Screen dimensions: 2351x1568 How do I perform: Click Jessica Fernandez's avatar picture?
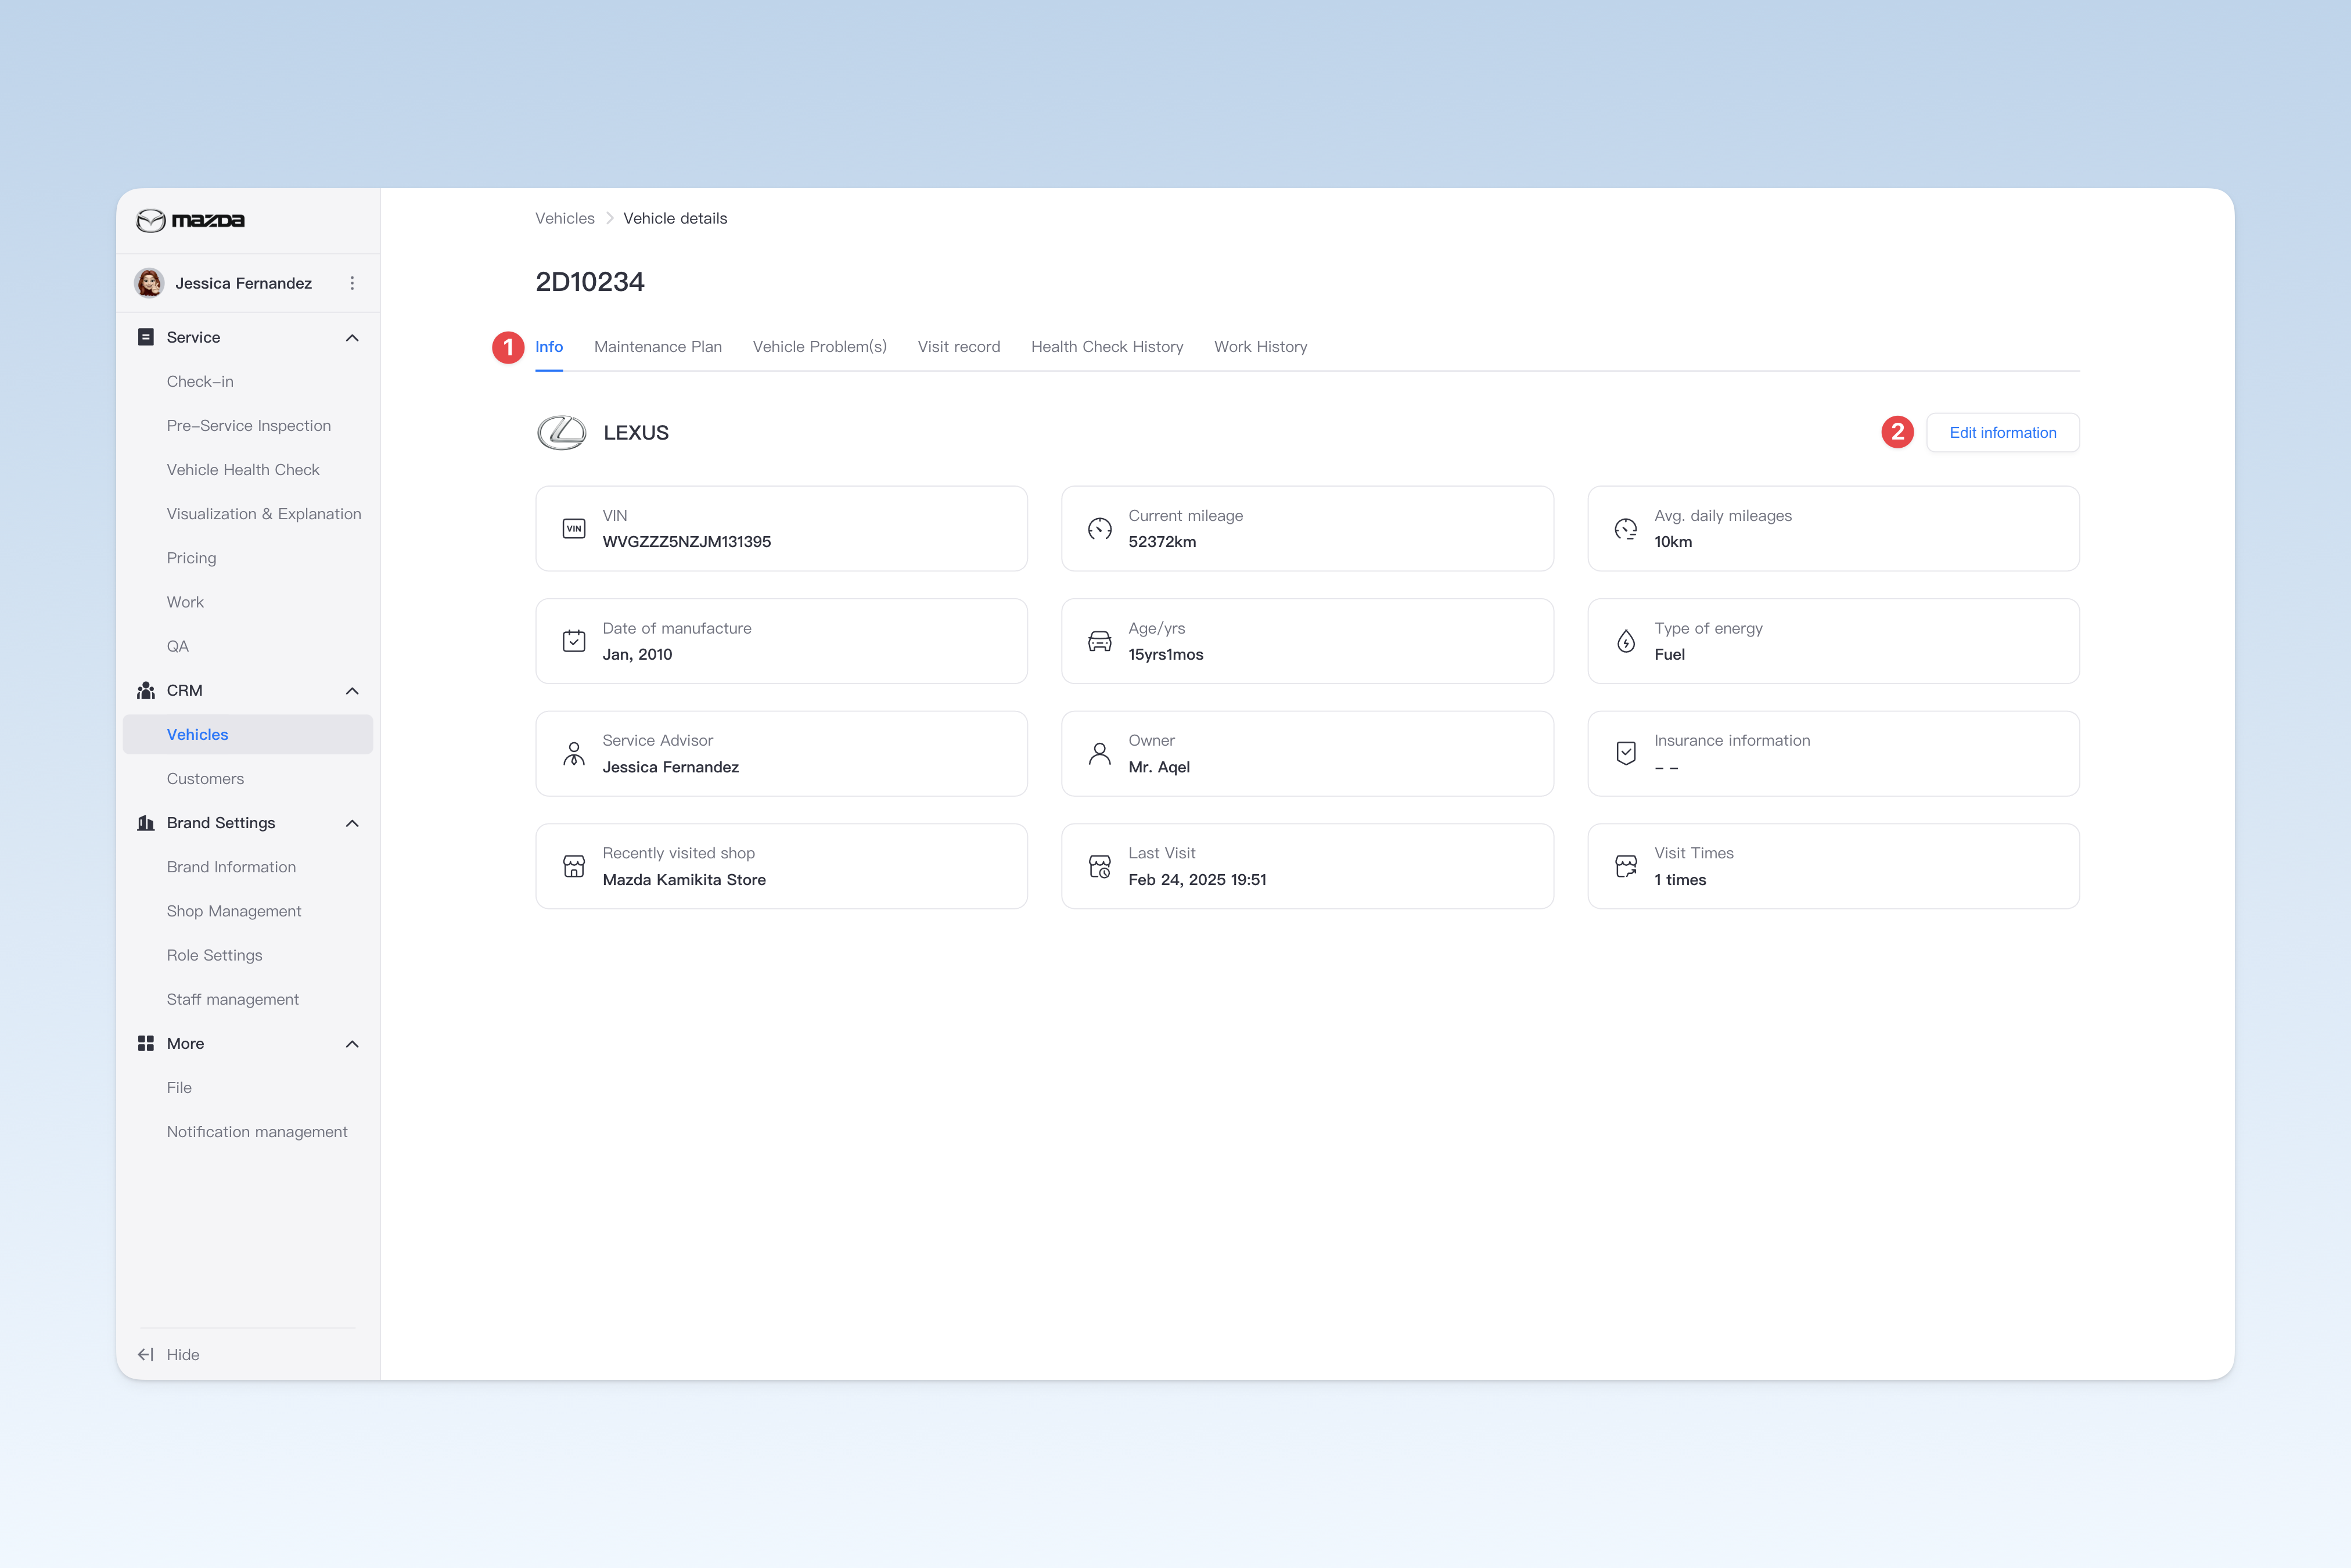(149, 283)
